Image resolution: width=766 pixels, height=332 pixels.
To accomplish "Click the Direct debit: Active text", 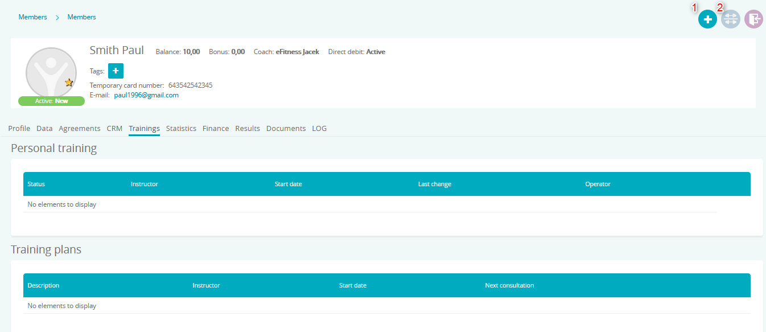I will (357, 52).
